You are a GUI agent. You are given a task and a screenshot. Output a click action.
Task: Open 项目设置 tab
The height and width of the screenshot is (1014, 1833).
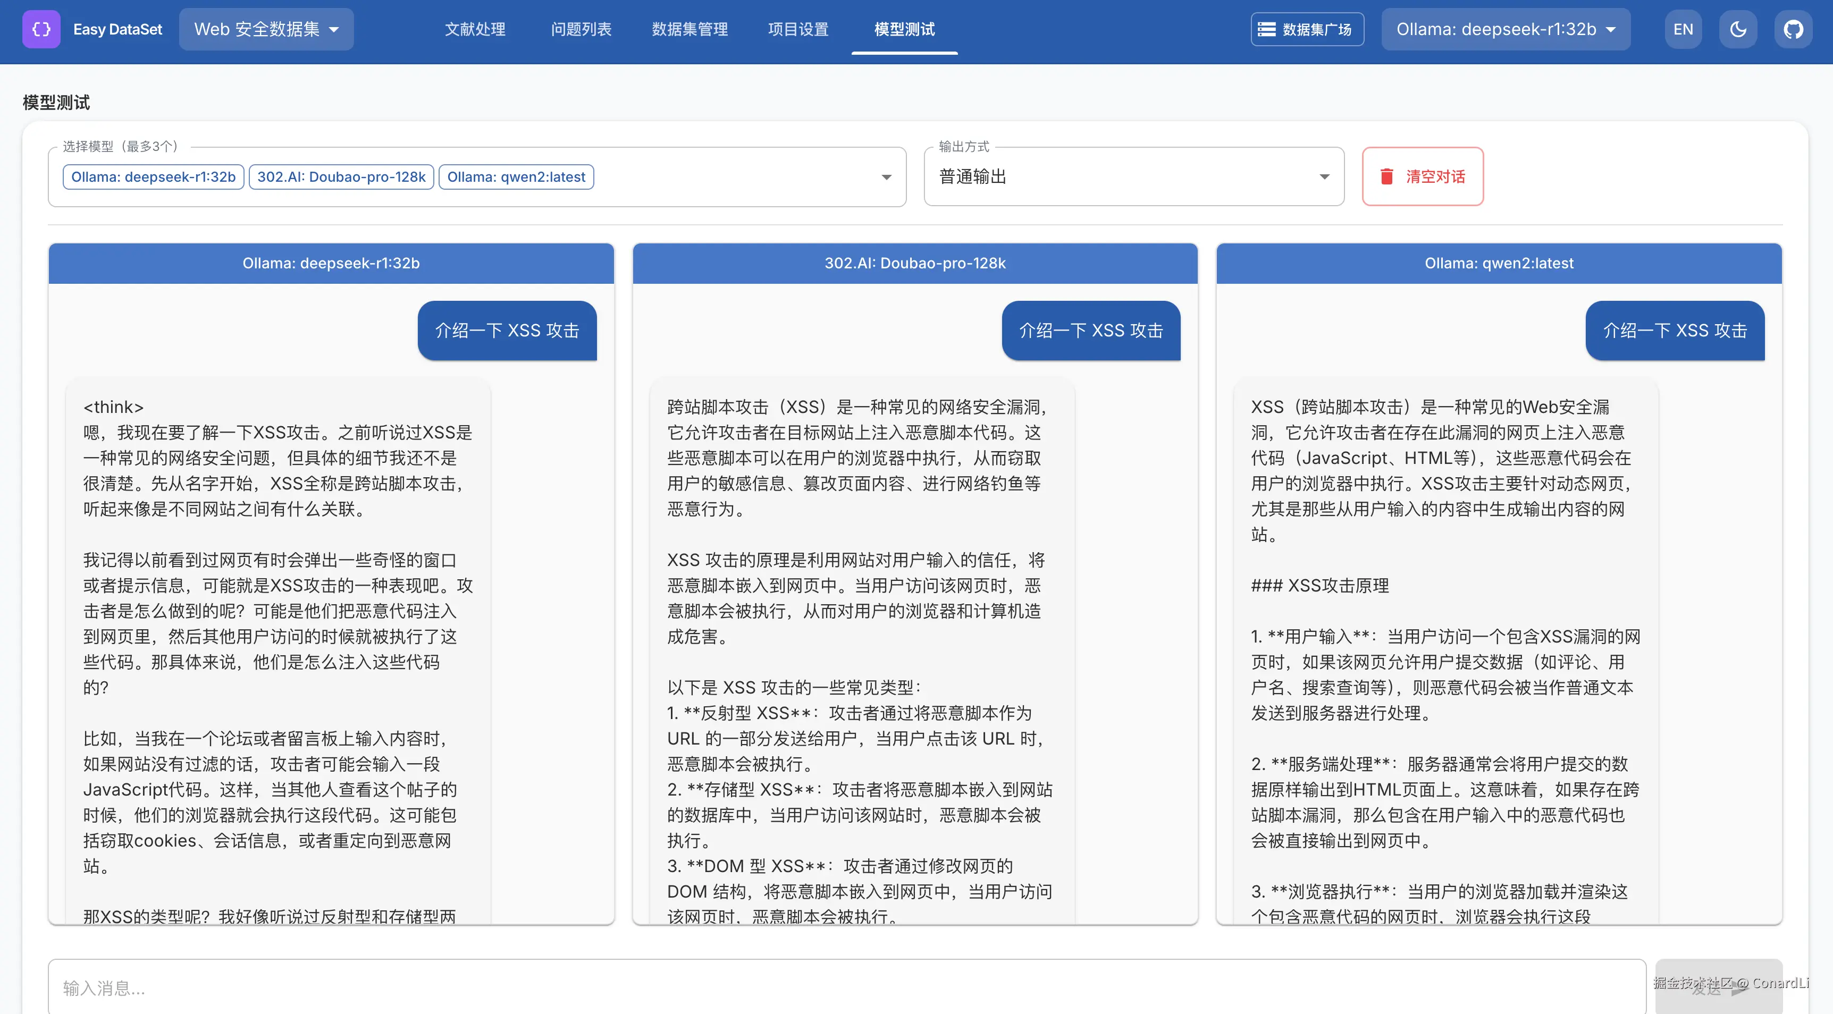tap(797, 29)
